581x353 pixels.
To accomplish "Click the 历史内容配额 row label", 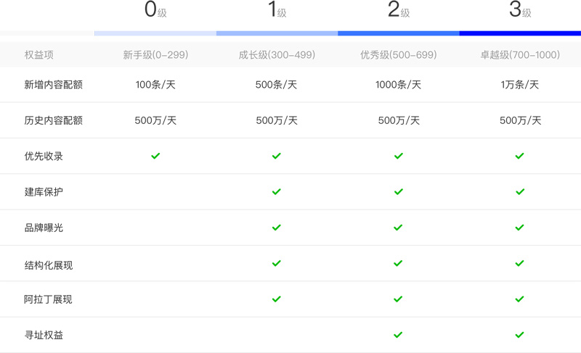I will click(x=54, y=120).
